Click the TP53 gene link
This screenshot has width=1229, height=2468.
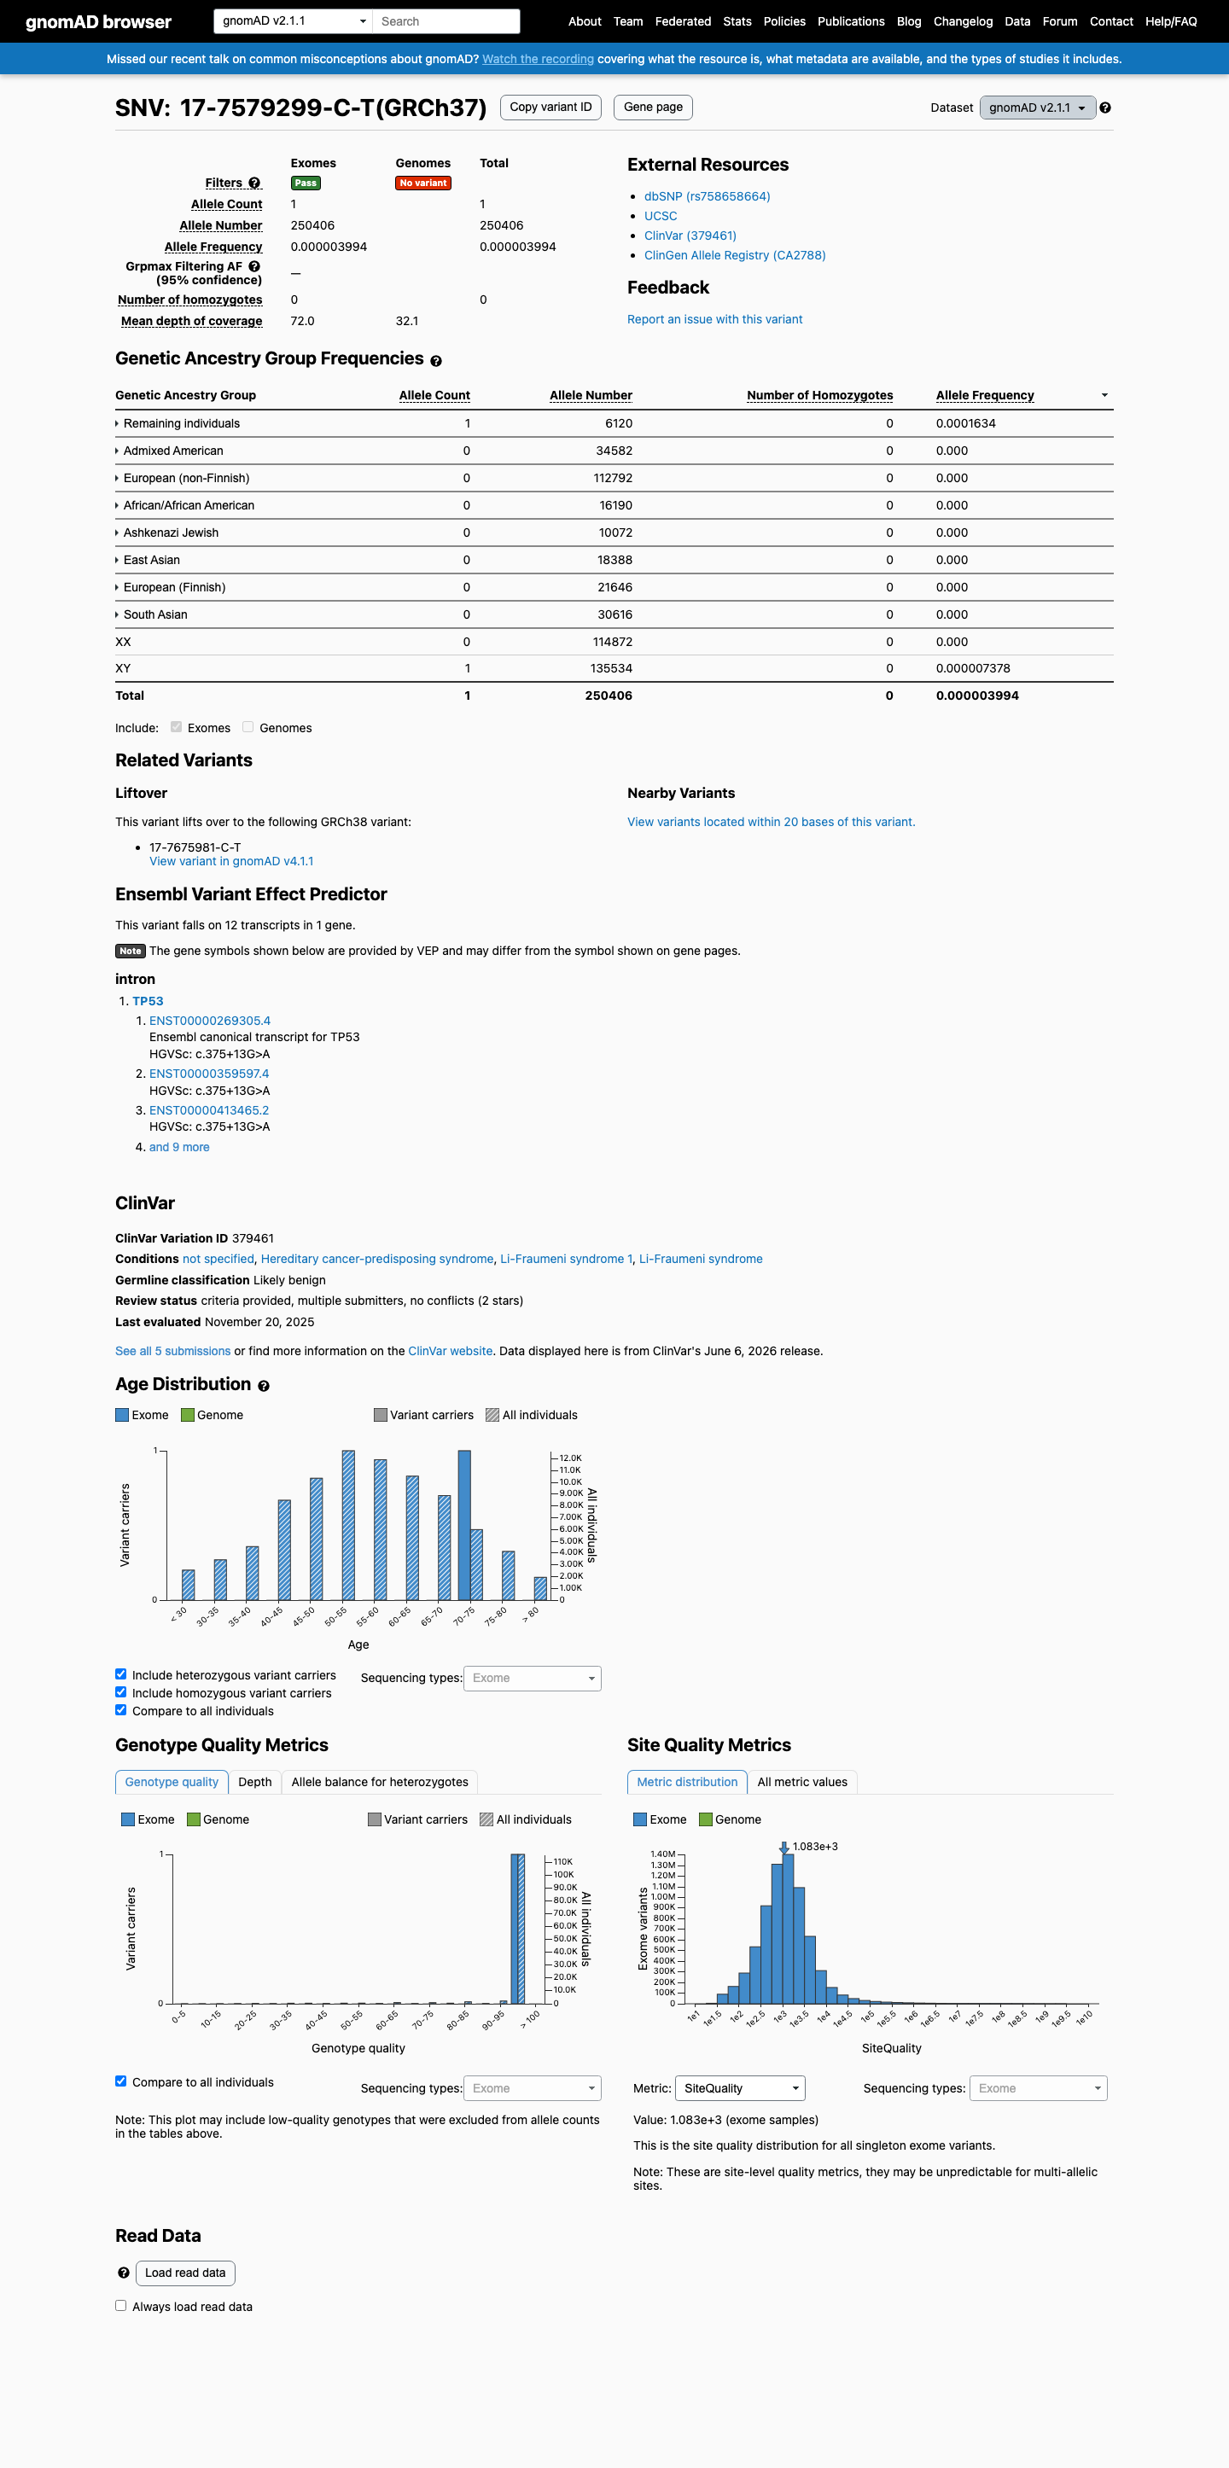(148, 1001)
